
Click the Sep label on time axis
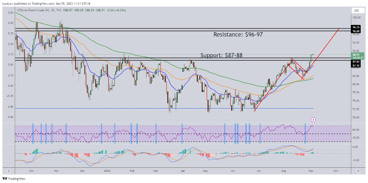311,171
